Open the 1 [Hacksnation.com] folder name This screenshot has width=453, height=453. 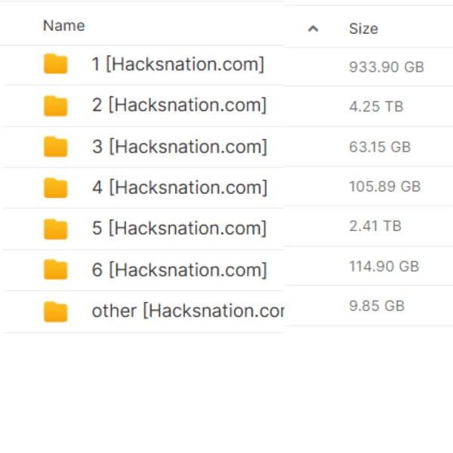click(x=178, y=65)
